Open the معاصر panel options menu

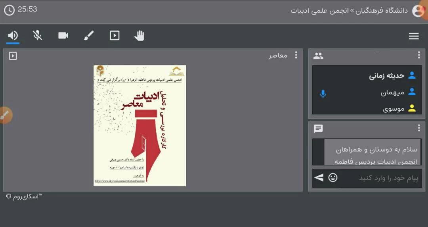click(x=296, y=56)
